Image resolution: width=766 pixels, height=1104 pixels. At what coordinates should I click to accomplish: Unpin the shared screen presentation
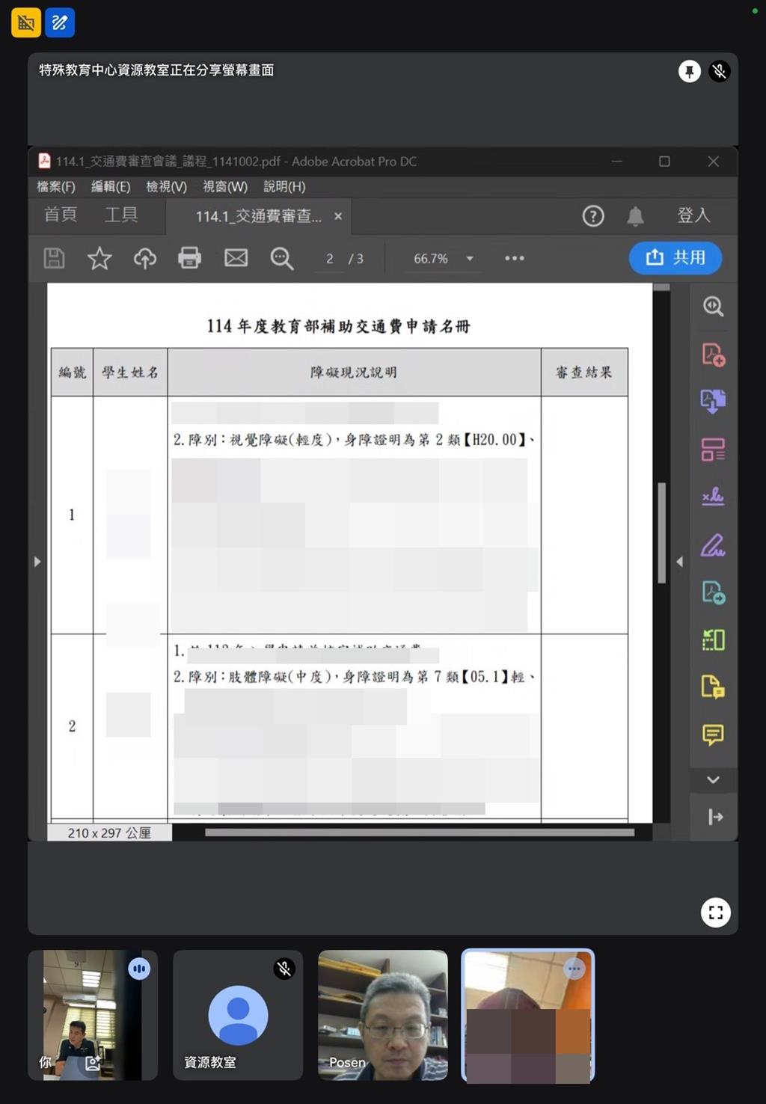689,71
